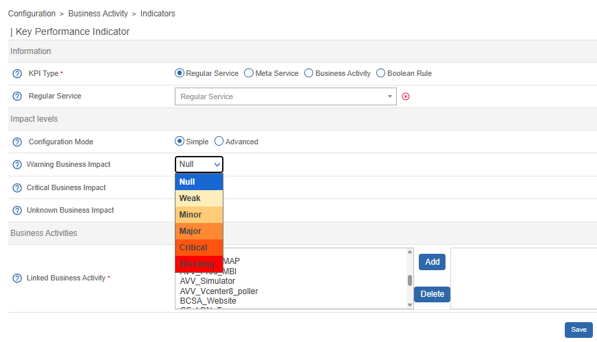
Task: Click help icon next to KPI Type
Action: 18,74
